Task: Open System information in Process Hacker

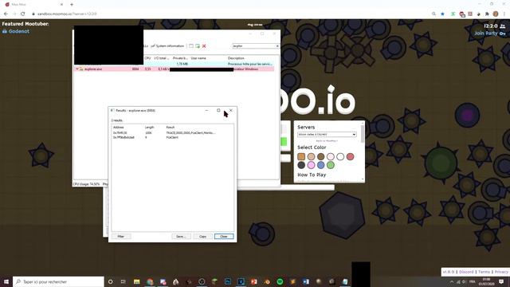Action: coord(167,46)
